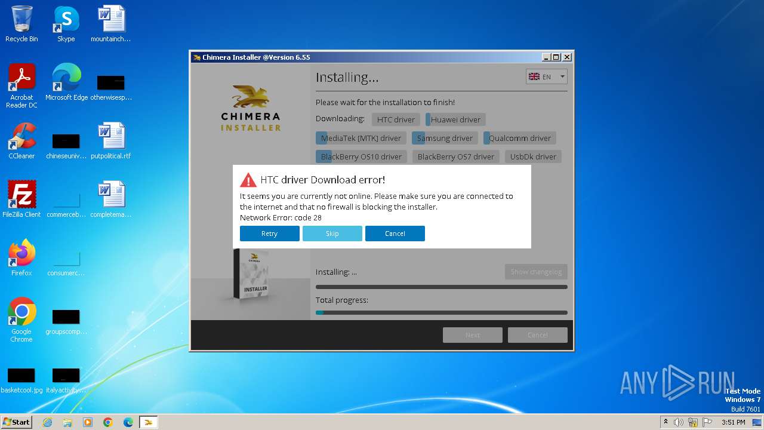764x430 pixels.
Task: Click the Chimera Installer title bar icon
Action: (x=196, y=57)
